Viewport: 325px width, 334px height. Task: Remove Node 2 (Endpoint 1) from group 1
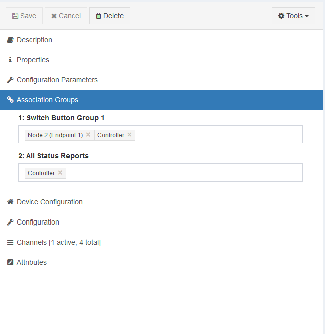tap(88, 135)
